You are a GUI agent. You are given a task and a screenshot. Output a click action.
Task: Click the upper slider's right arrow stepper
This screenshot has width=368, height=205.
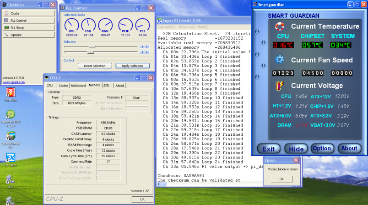point(146,47)
